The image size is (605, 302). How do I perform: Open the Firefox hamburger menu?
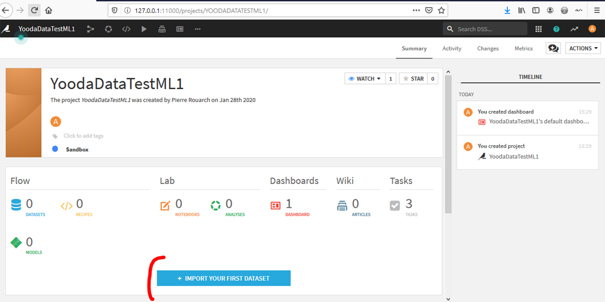coord(597,11)
